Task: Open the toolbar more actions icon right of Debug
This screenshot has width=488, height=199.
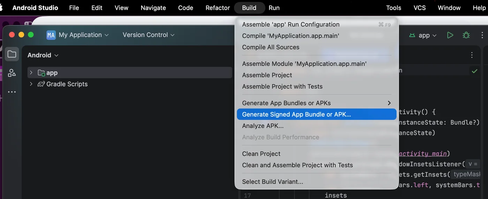Action: pos(482,35)
